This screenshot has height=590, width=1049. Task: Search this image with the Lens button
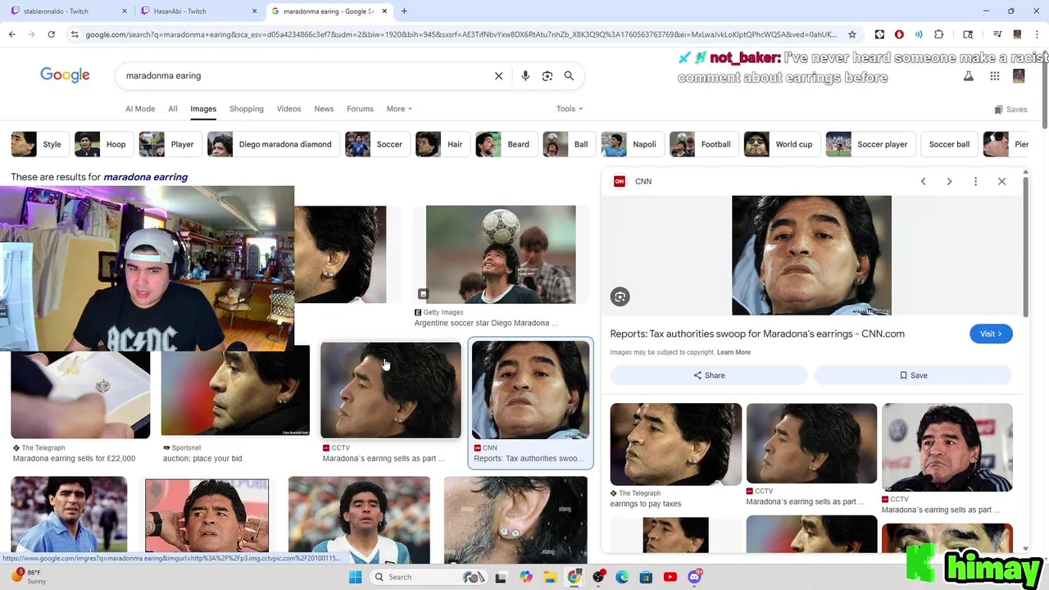click(x=620, y=297)
